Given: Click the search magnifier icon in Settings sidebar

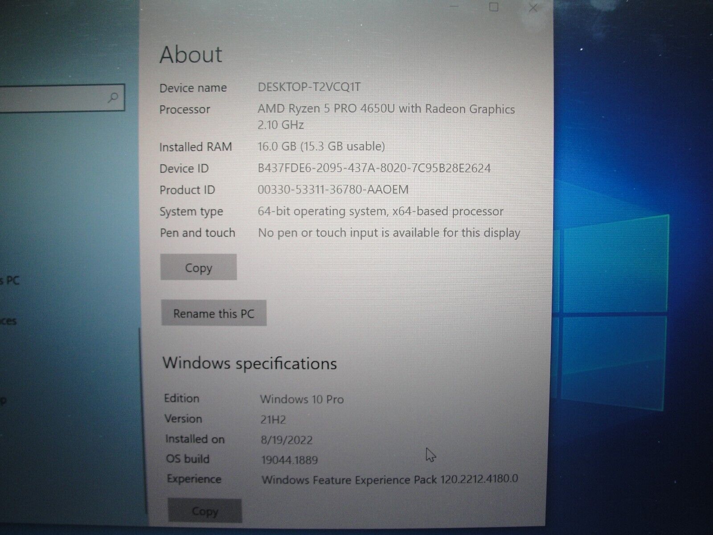Looking at the screenshot, I should pos(113,97).
